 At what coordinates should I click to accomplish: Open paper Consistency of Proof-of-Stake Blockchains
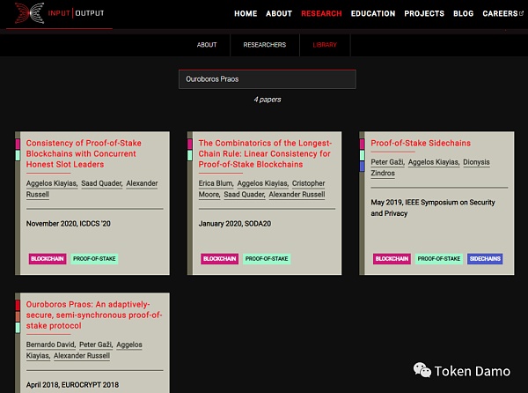pos(84,153)
